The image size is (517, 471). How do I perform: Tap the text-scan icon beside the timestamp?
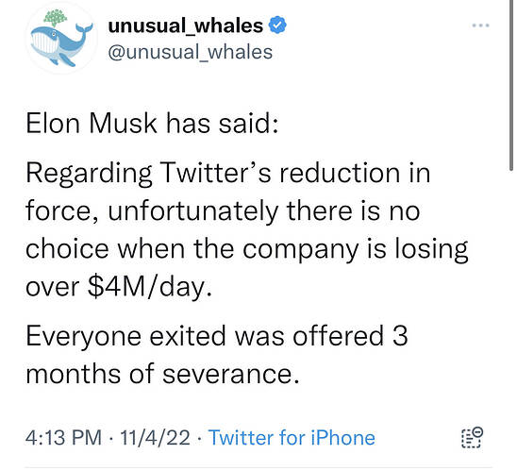click(x=472, y=438)
